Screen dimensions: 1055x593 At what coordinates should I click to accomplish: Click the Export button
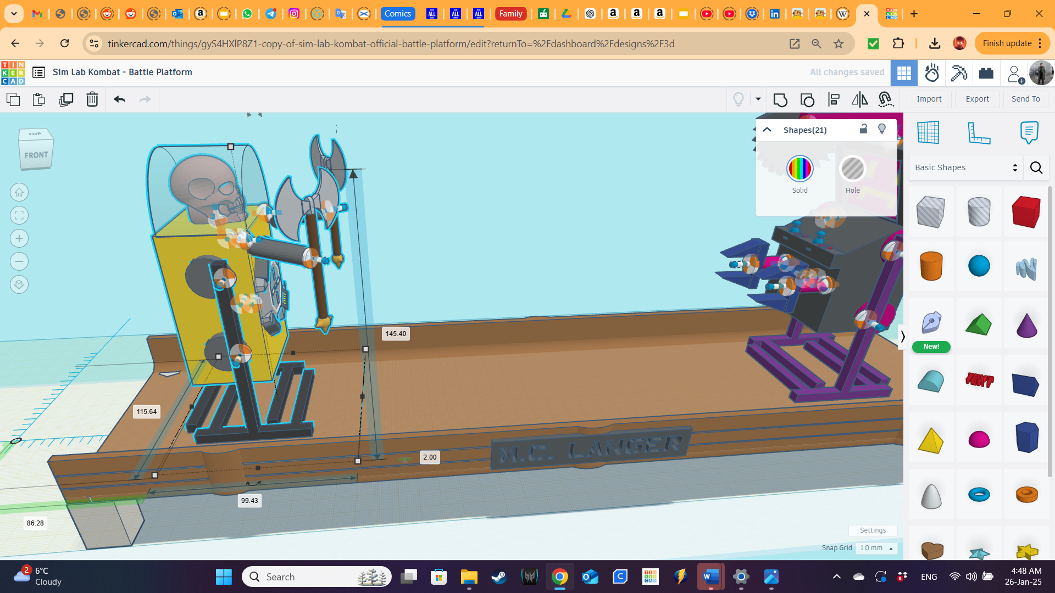tap(977, 99)
